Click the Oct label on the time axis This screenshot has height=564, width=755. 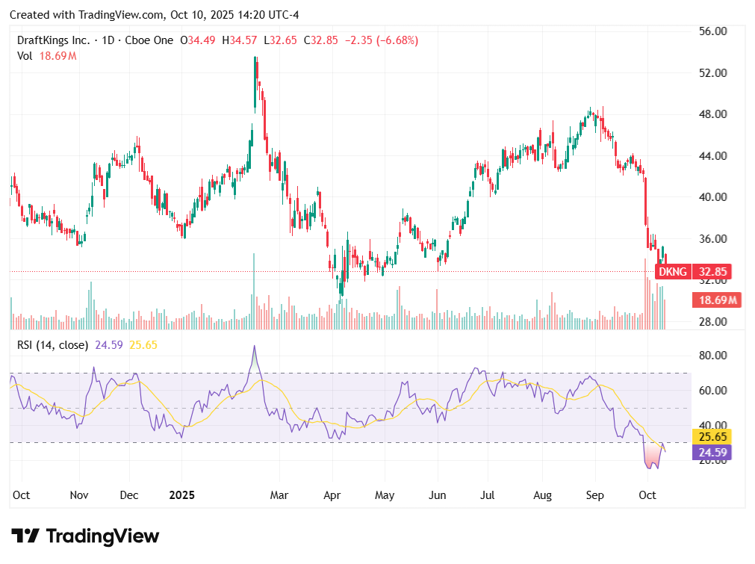click(22, 495)
